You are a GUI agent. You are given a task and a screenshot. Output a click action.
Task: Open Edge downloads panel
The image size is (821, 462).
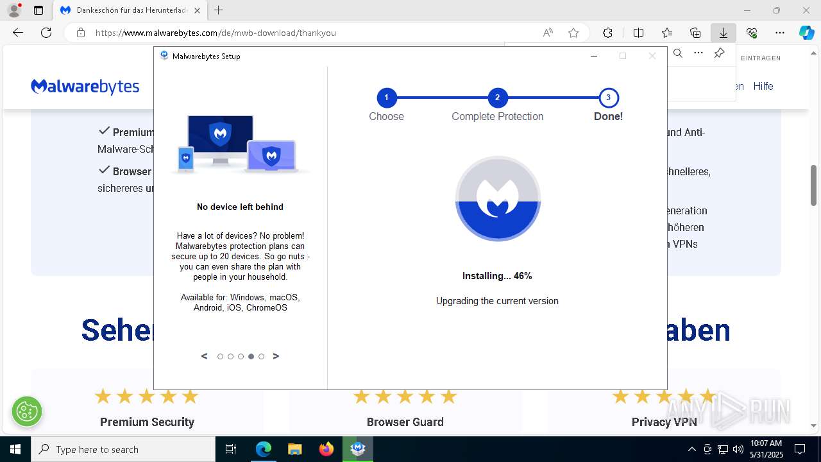(x=724, y=33)
